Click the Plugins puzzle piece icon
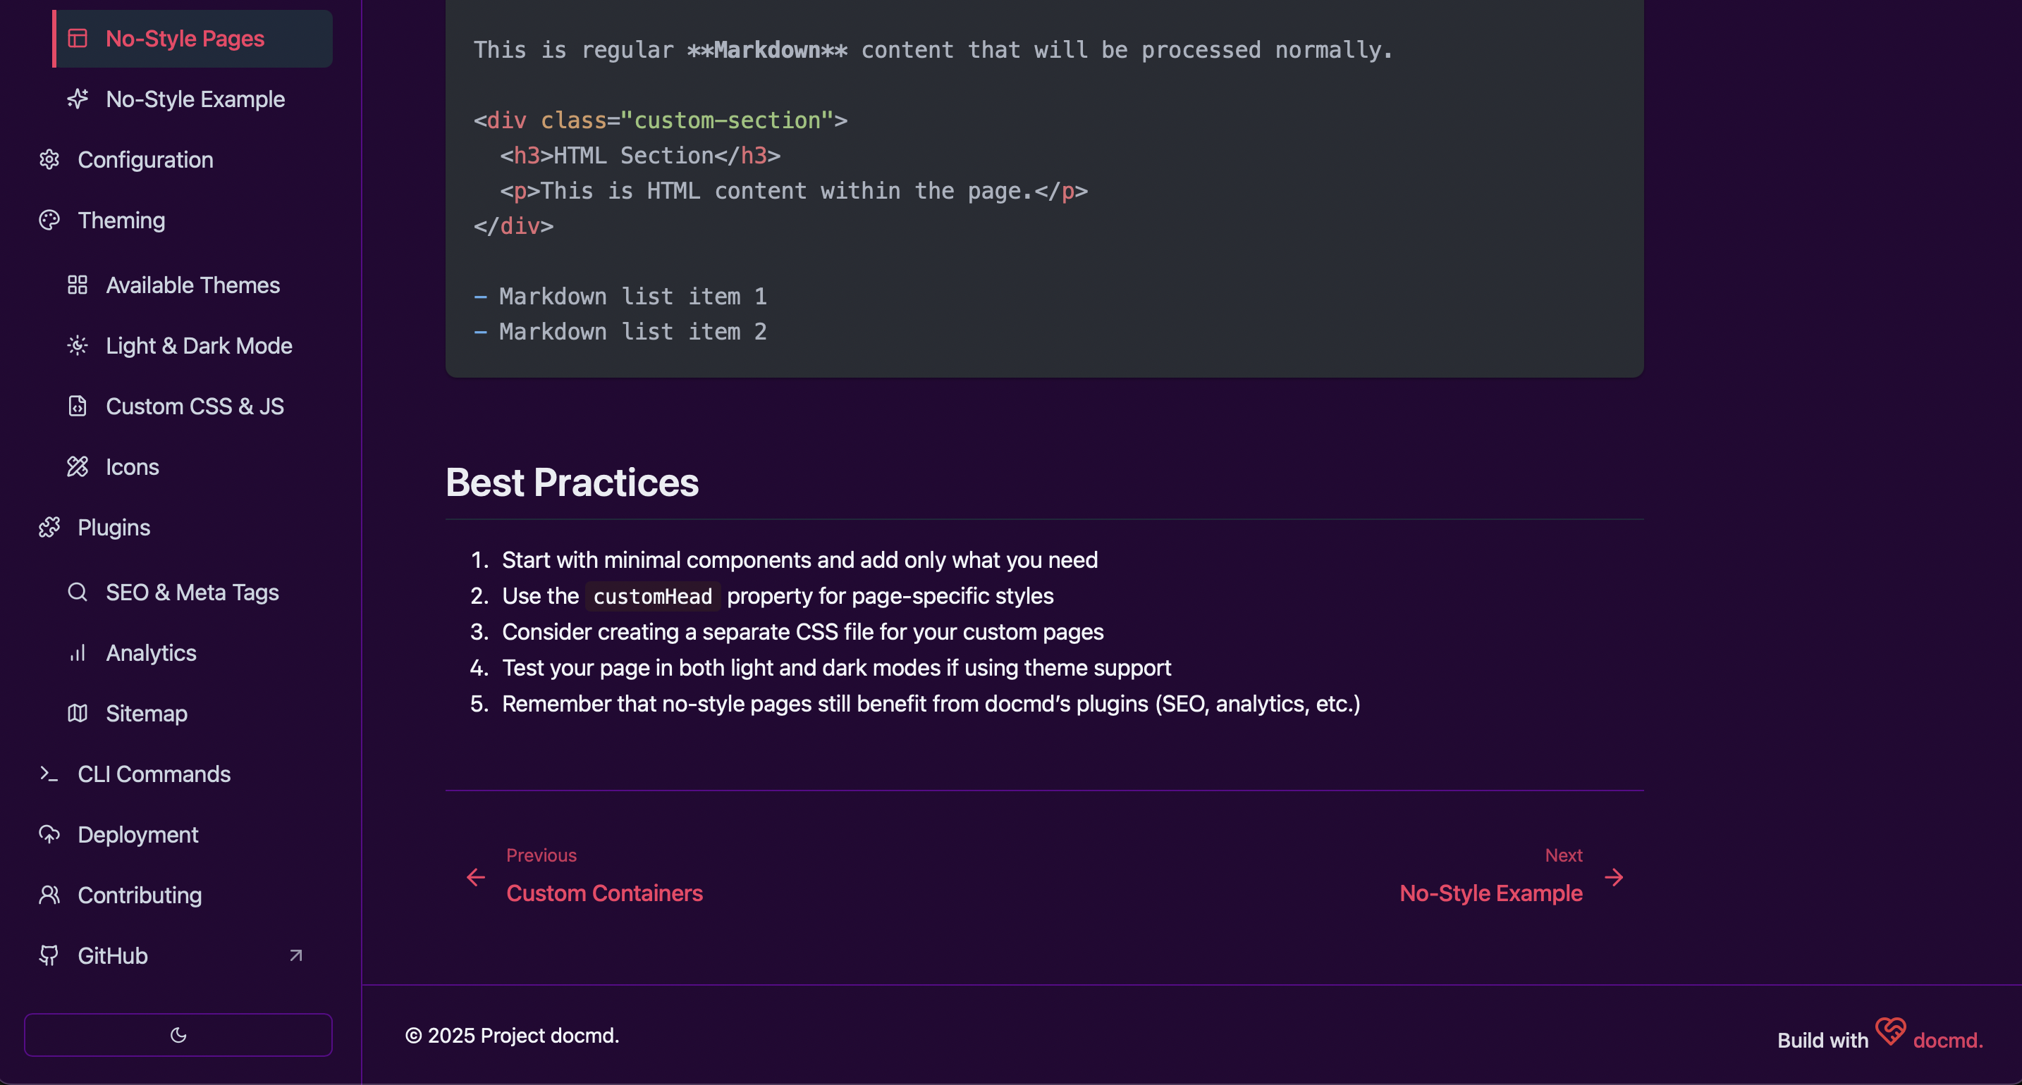2022x1085 pixels. point(49,527)
